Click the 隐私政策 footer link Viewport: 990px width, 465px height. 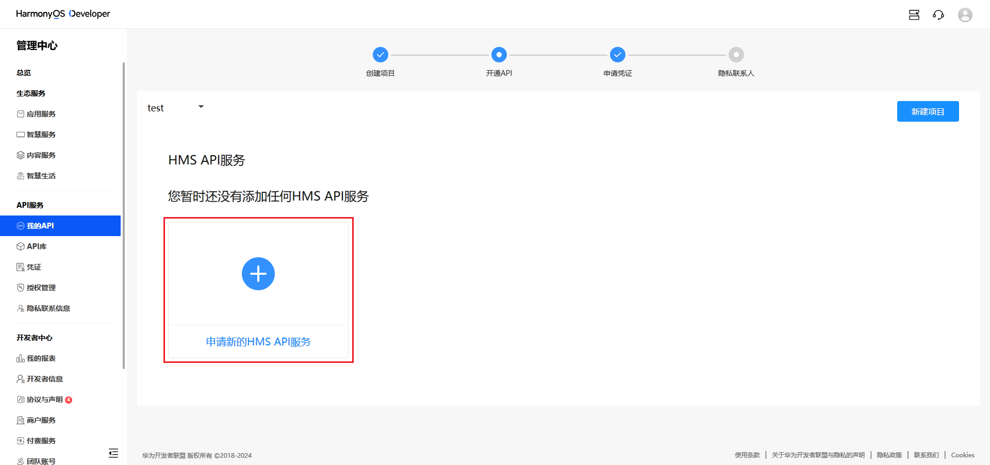(x=889, y=455)
